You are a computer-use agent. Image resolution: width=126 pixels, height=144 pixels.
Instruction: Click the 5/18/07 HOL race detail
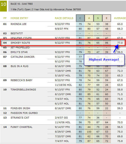pyautogui.click(x=63, y=76)
